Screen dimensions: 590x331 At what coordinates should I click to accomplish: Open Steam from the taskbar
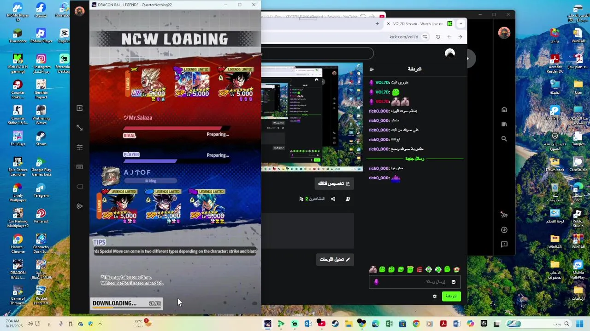[335, 324]
